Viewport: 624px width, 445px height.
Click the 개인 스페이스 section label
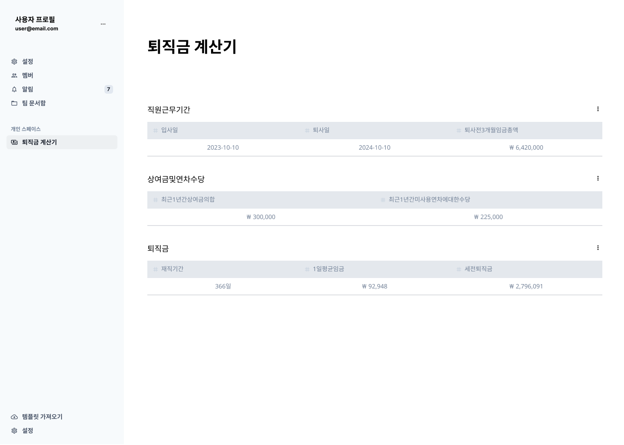(x=26, y=129)
